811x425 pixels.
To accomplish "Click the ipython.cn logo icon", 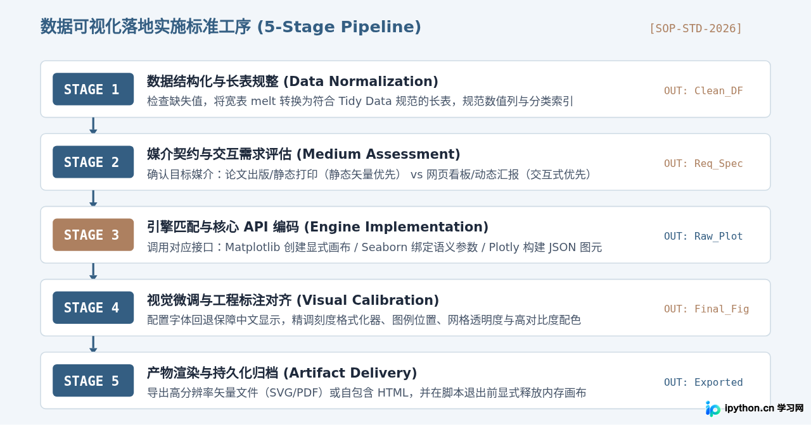I will 713,409.
